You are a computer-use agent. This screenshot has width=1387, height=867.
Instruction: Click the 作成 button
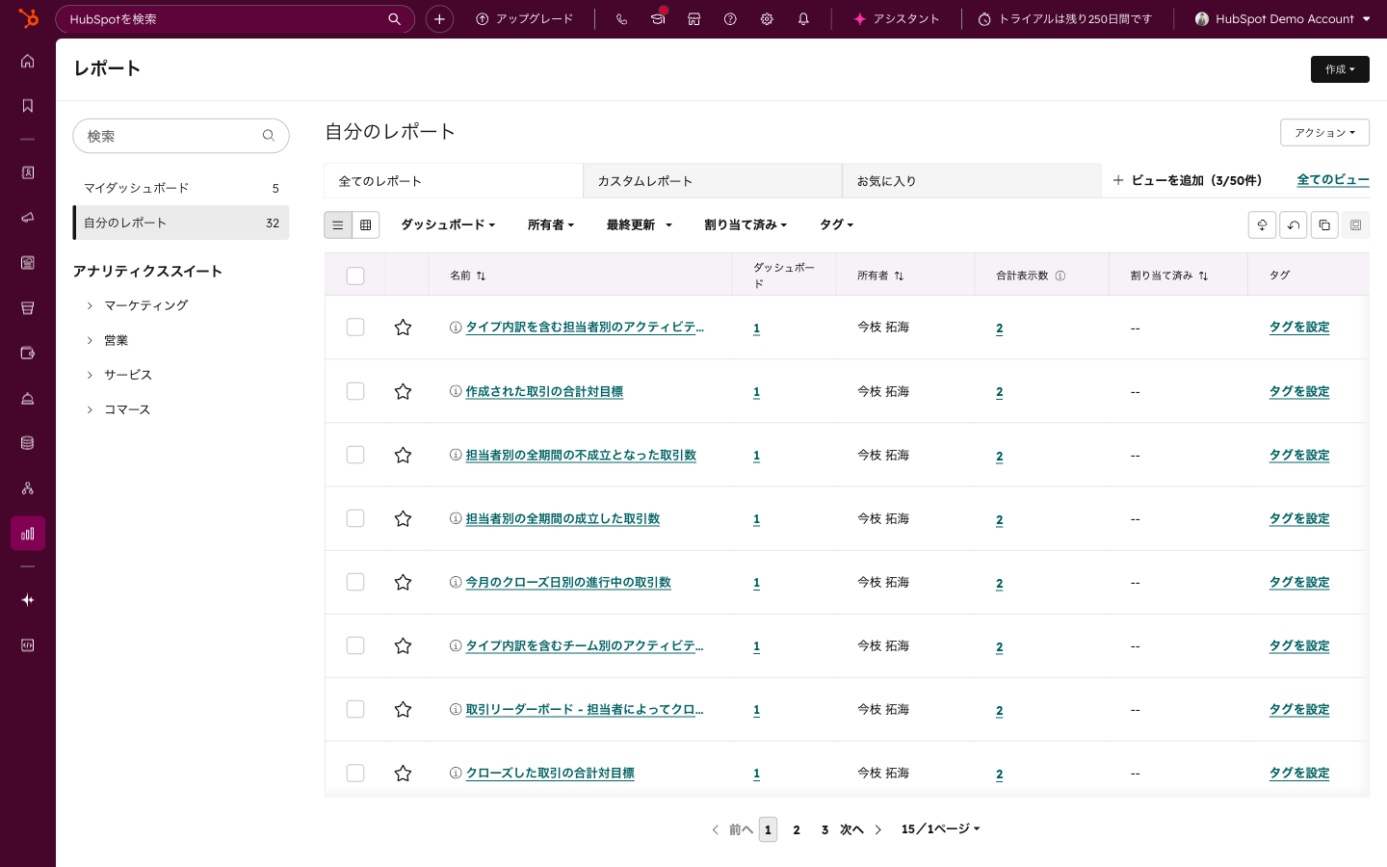pyautogui.click(x=1339, y=69)
